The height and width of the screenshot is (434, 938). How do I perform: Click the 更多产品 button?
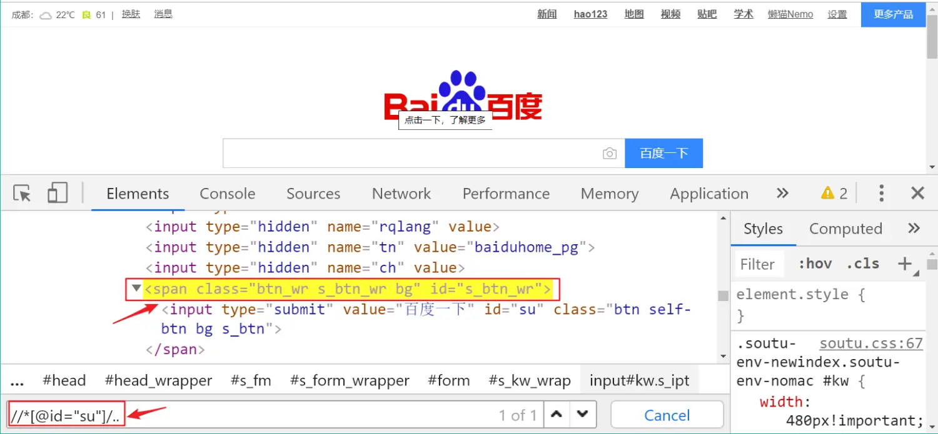894,14
